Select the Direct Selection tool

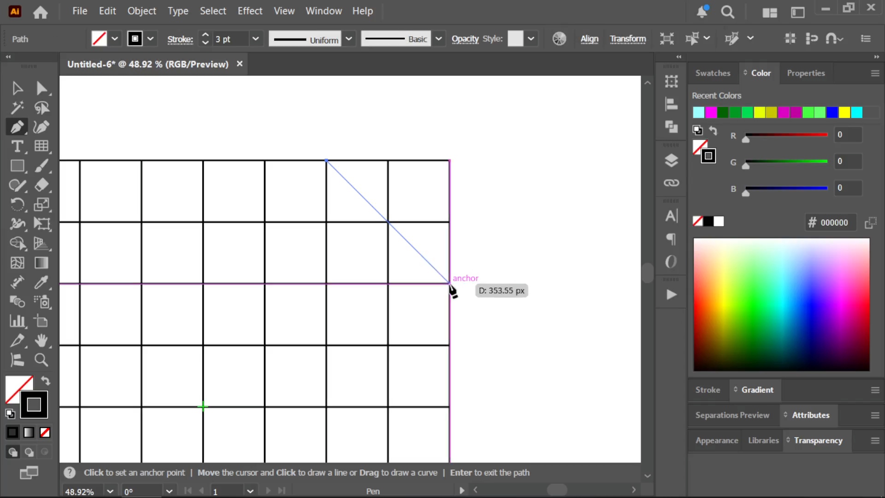pyautogui.click(x=41, y=88)
